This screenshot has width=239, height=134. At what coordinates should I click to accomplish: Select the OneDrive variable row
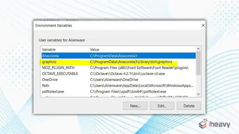pyautogui.click(x=119, y=80)
